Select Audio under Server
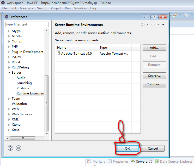Screen dimensions: 194x166 coord(21,78)
